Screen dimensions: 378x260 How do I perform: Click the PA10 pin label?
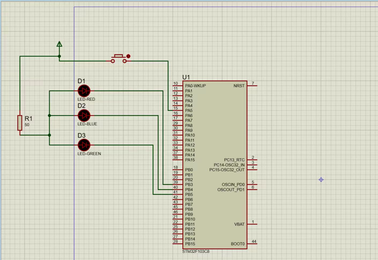[190, 135]
